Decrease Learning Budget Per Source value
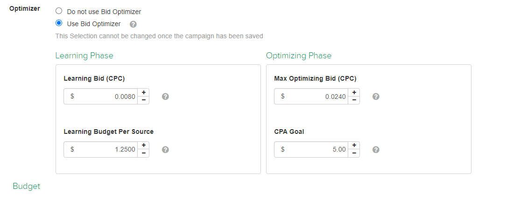The width and height of the screenshot is (513, 201). [143, 153]
